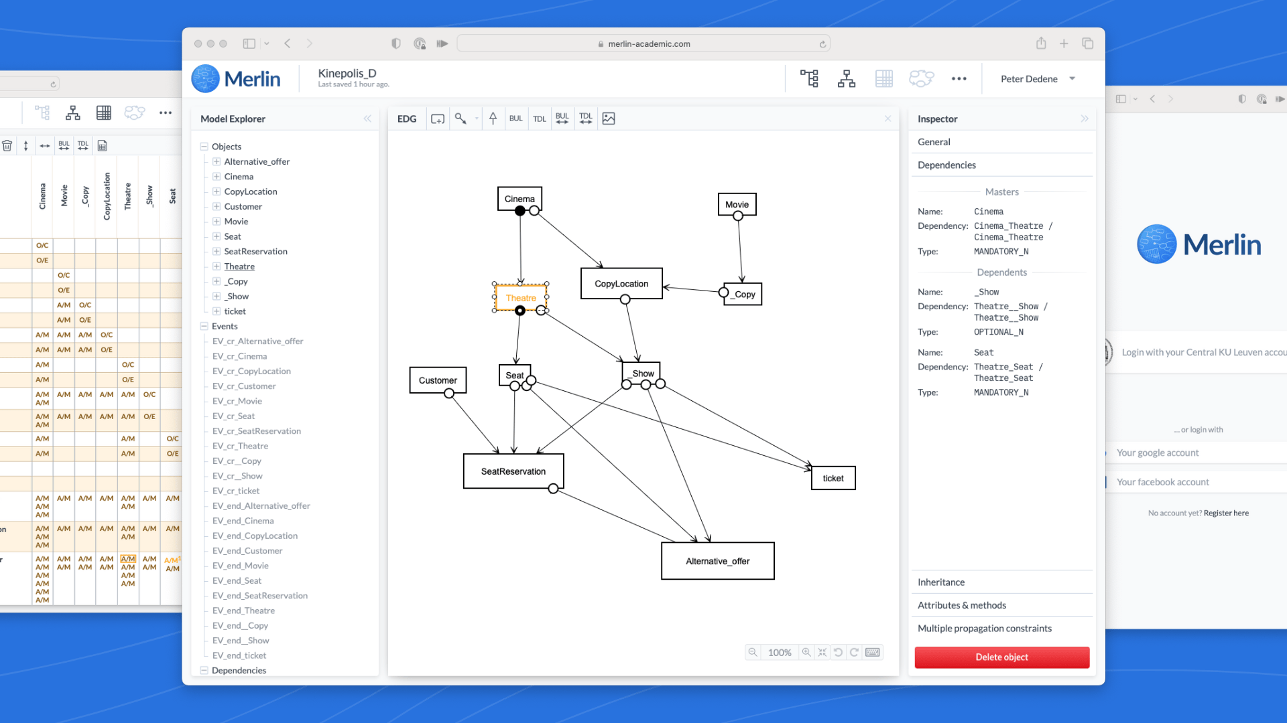Click the export diagram as image icon
Image resolution: width=1287 pixels, height=723 pixels.
click(609, 118)
